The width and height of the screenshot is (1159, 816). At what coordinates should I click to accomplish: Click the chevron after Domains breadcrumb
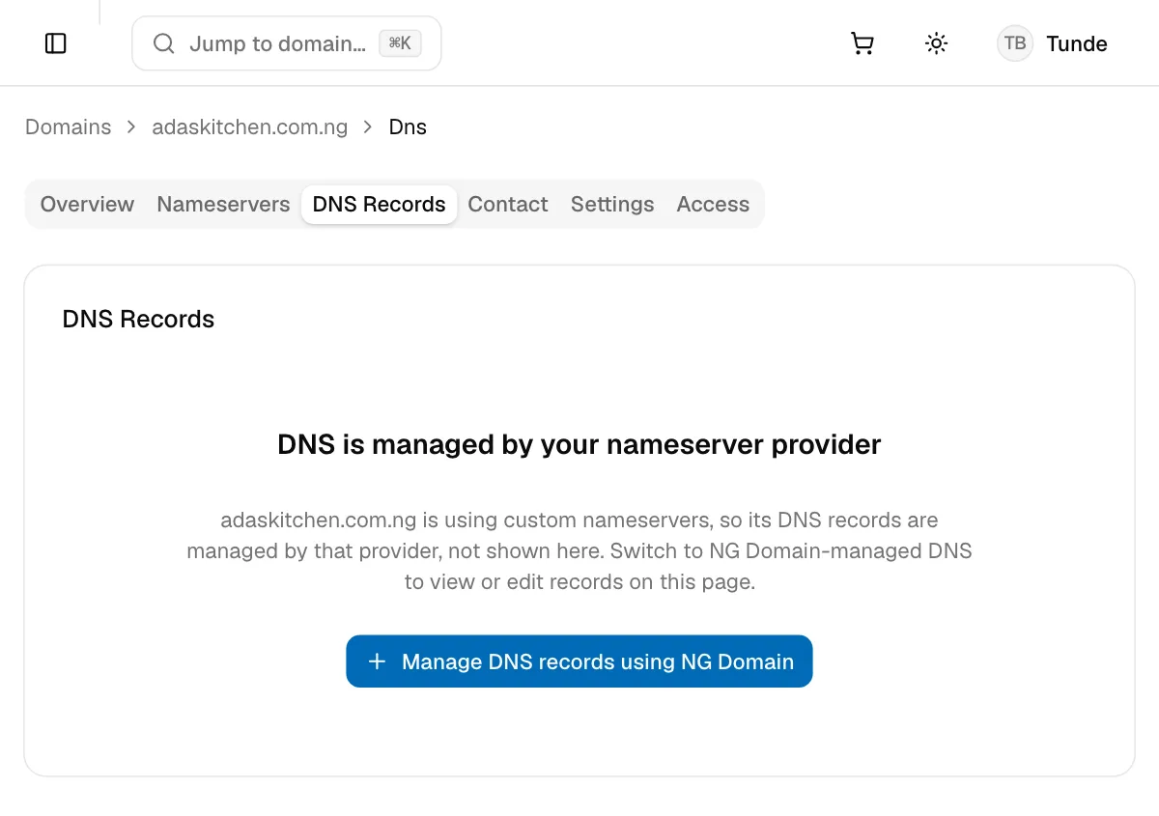click(131, 127)
